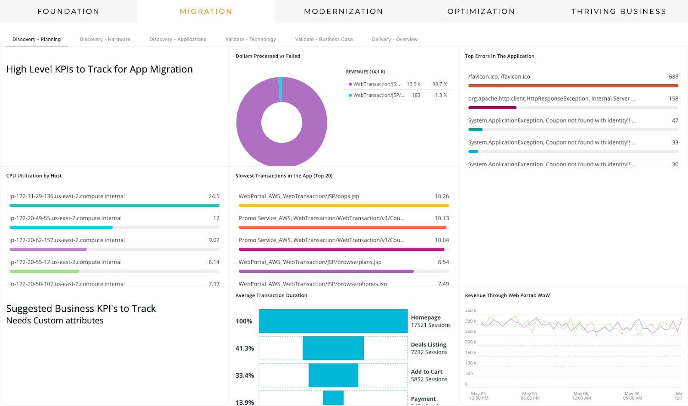688x406 pixels.
Task: Click the red favicon.ico error bar
Action: pyautogui.click(x=573, y=86)
